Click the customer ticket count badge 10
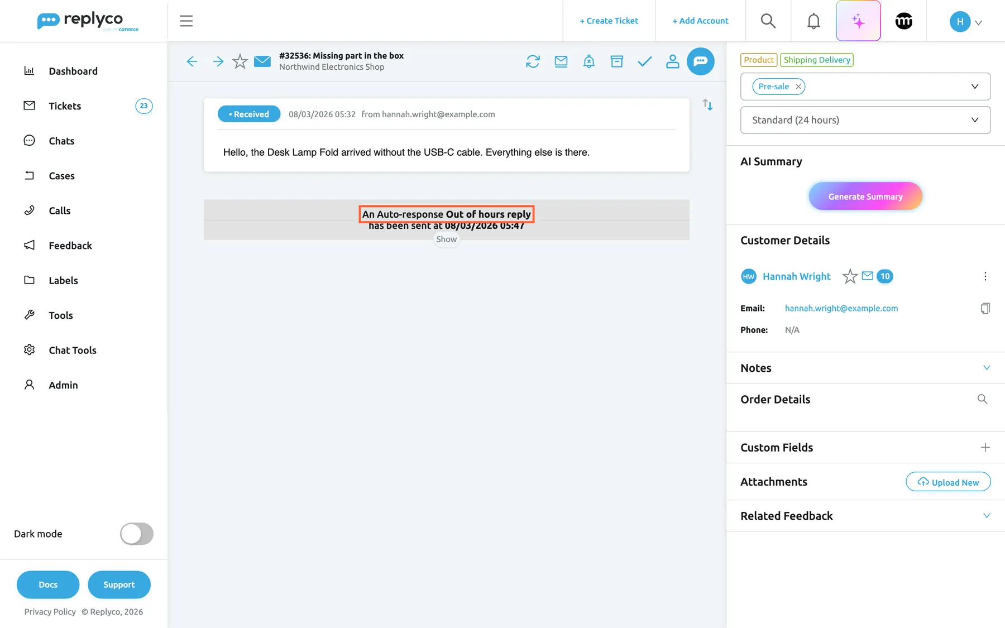1005x628 pixels. click(x=884, y=276)
